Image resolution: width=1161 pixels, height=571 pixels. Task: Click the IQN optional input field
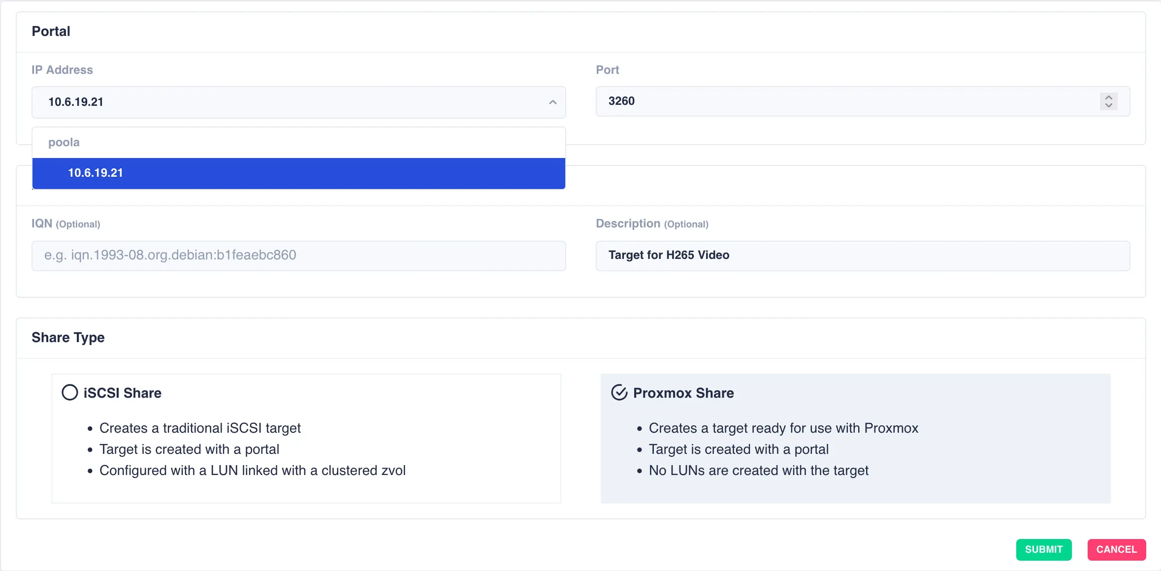pos(298,255)
